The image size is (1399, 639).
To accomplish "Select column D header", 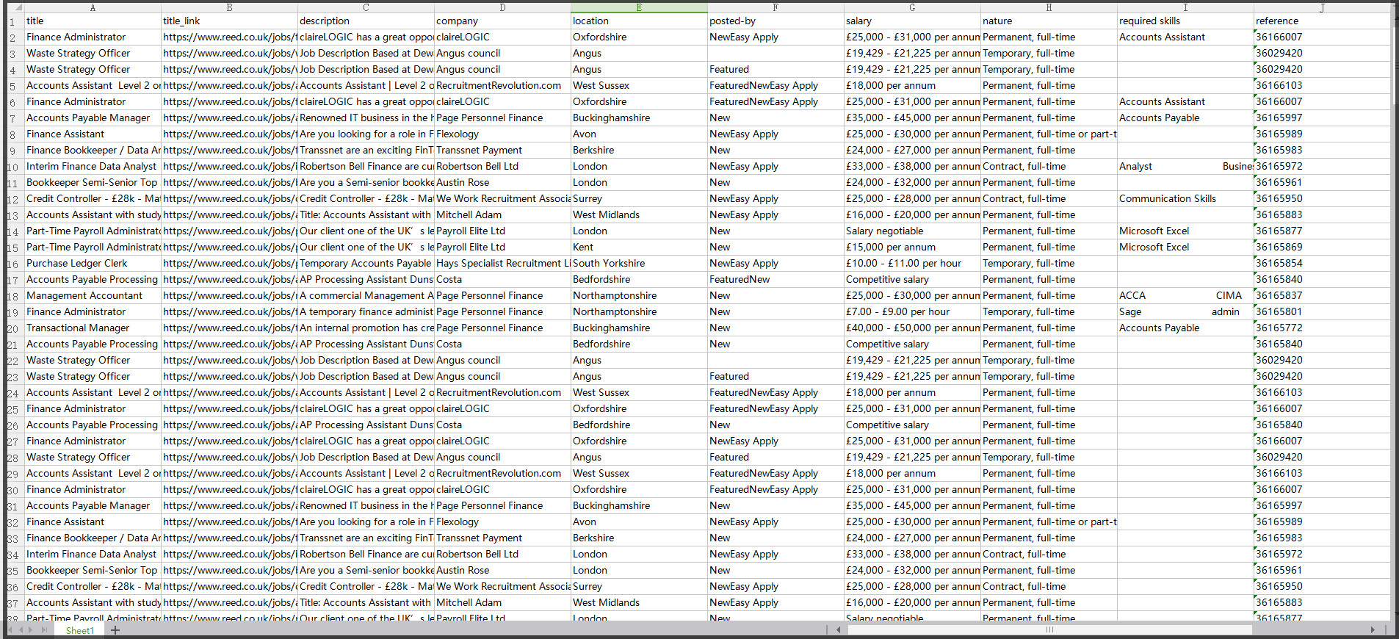I will 502,7.
